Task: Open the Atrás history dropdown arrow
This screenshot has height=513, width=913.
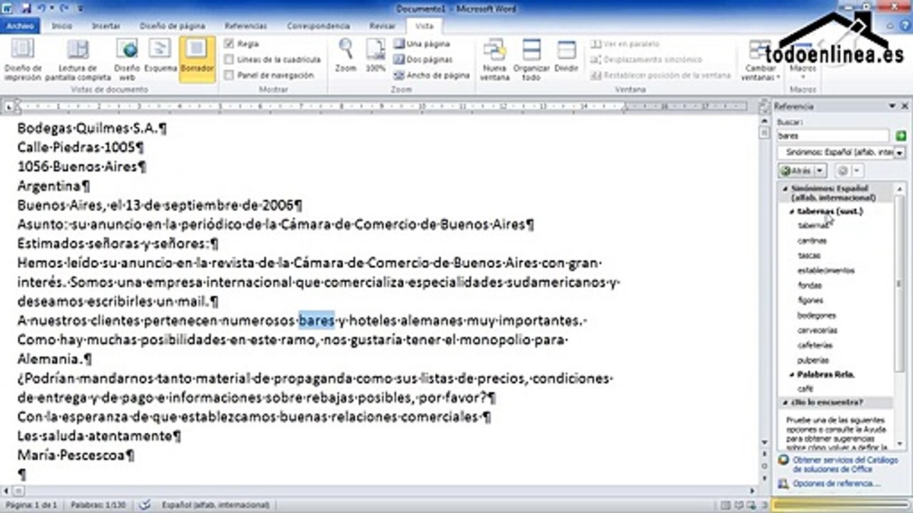Action: pos(820,171)
